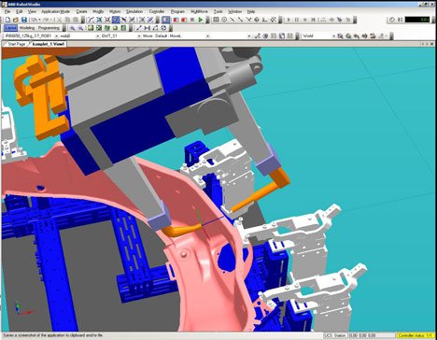Click the round globe-like icon left of World
Screen dimensions: 437x340
(x=265, y=35)
